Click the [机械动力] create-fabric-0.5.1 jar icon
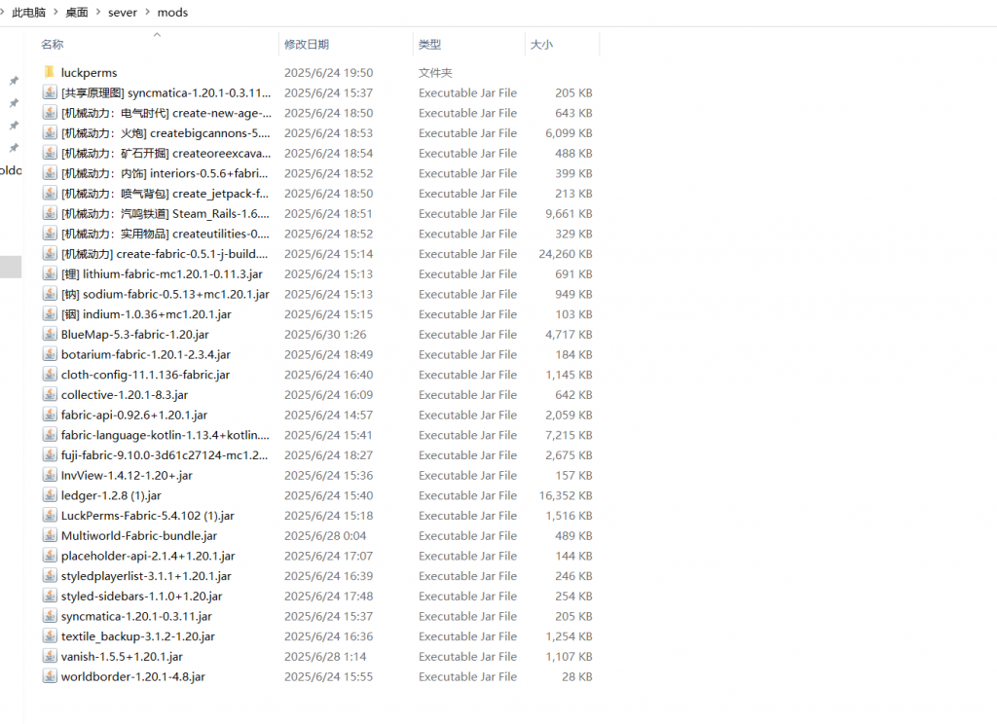 pyautogui.click(x=50, y=254)
